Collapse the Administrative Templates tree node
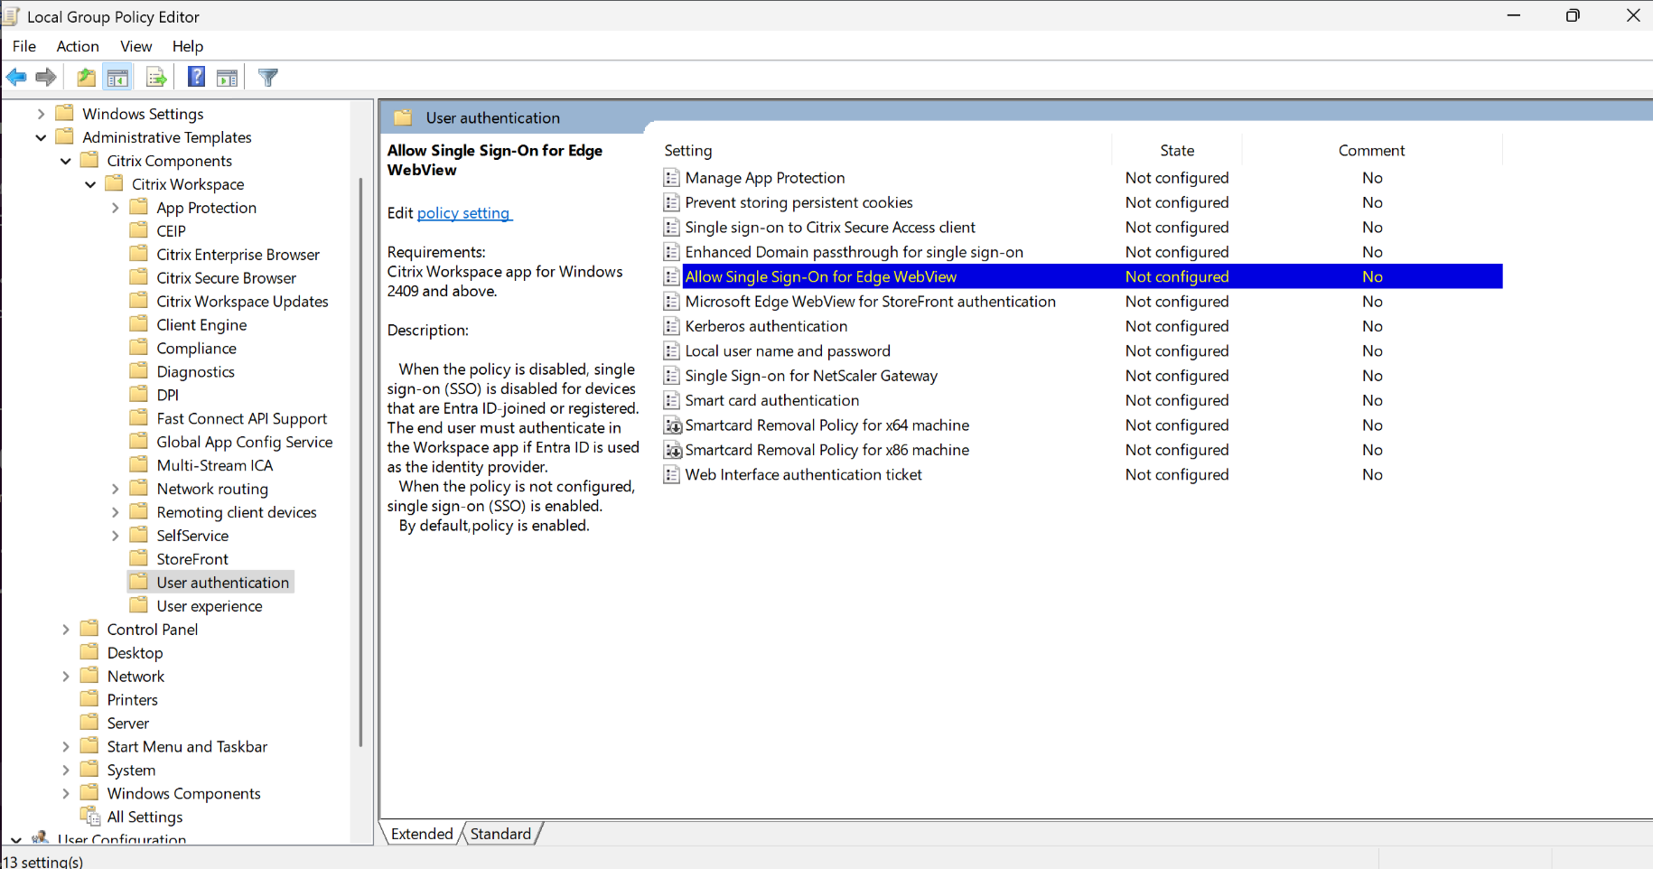1653x869 pixels. [41, 137]
